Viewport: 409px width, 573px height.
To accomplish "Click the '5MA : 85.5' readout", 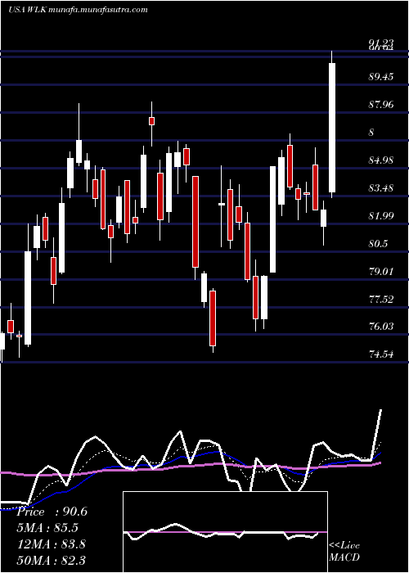I will pyautogui.click(x=47, y=528).
